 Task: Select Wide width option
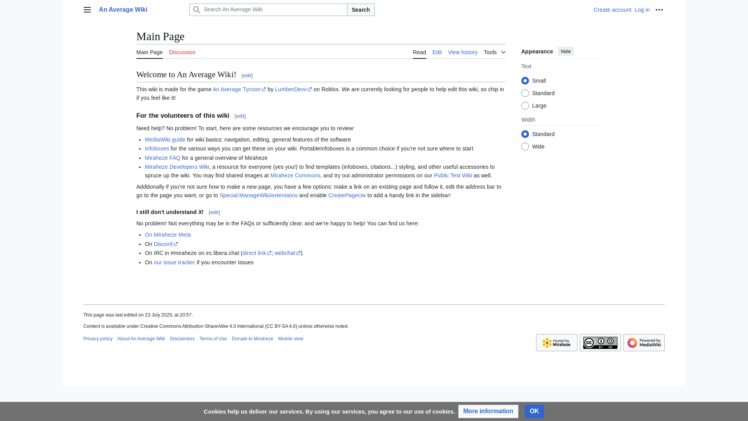tap(525, 147)
